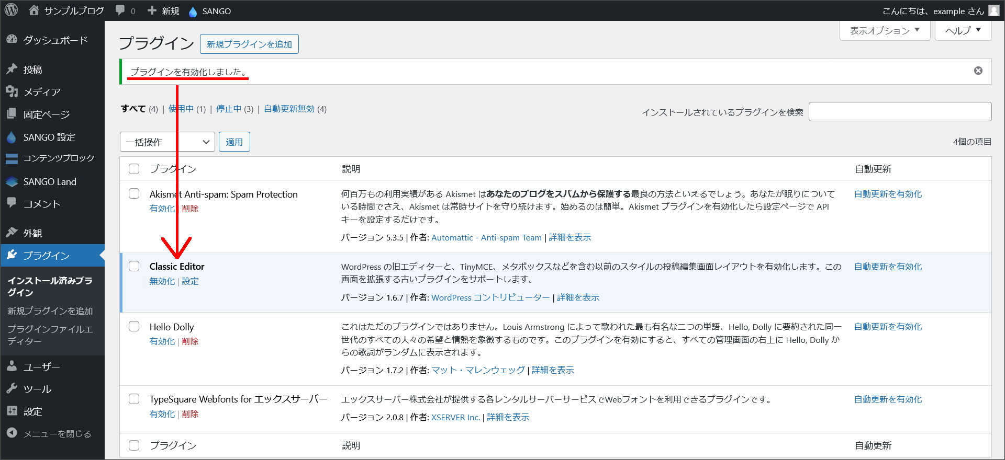Image resolution: width=1005 pixels, height=460 pixels.
Task: Click the user avatar icon at top right
Action: (x=993, y=10)
